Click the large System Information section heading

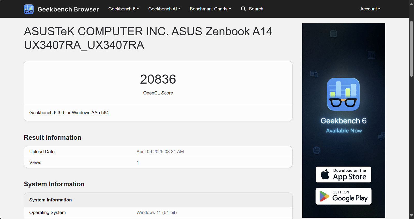point(54,184)
